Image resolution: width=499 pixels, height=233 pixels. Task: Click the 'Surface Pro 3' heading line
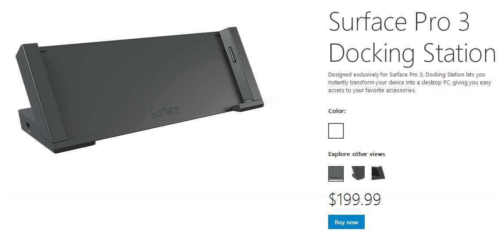pos(399,21)
